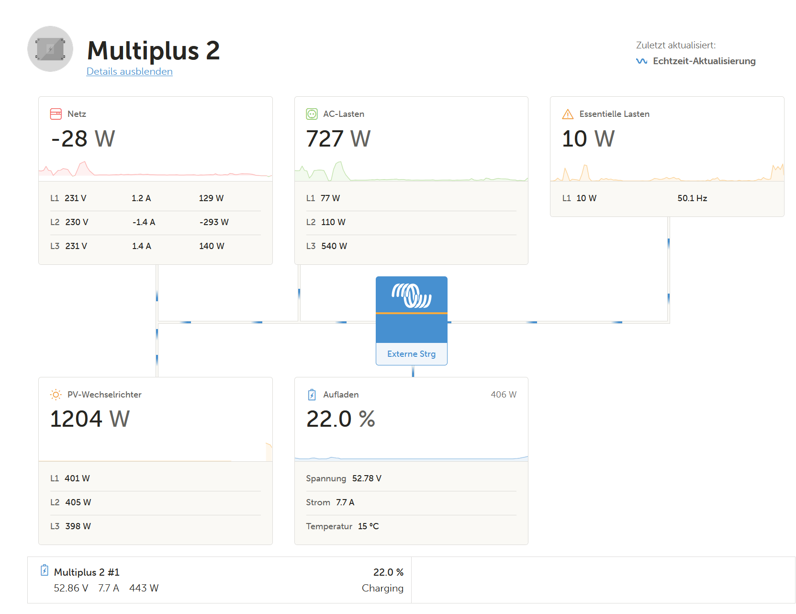Click the PV-Wechselrichter sun icon

tap(56, 395)
